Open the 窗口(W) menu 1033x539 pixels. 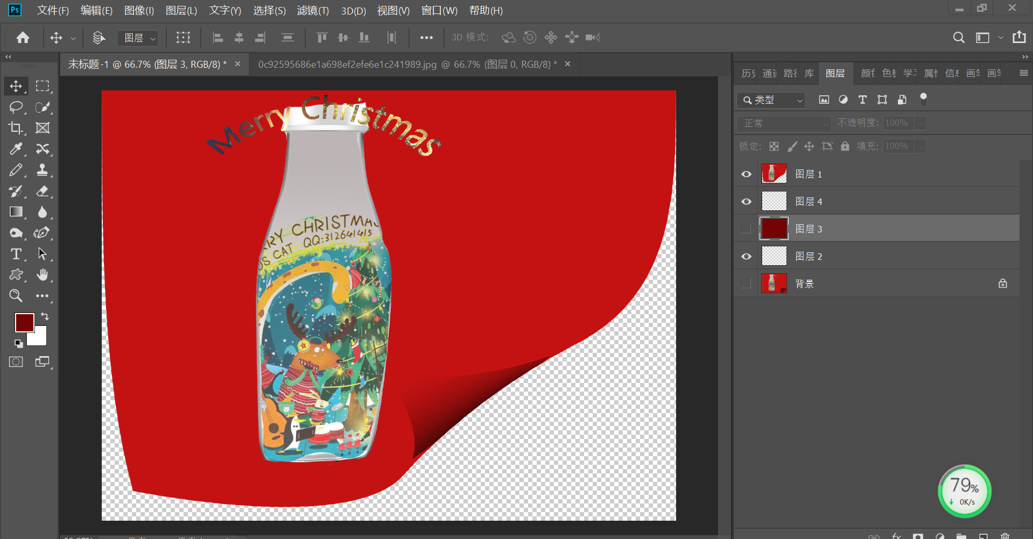[439, 10]
